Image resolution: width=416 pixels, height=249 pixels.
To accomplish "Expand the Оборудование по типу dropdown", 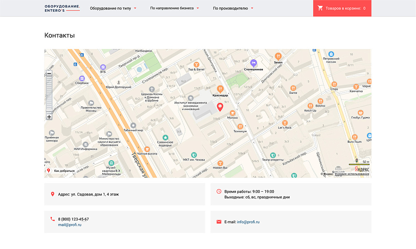I will click(x=113, y=8).
